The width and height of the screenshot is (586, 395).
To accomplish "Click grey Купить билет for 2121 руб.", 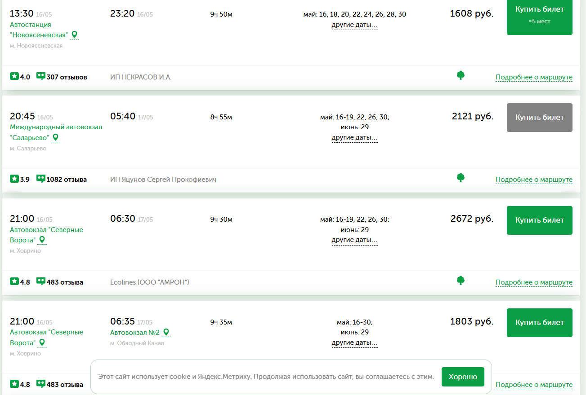I will 540,118.
